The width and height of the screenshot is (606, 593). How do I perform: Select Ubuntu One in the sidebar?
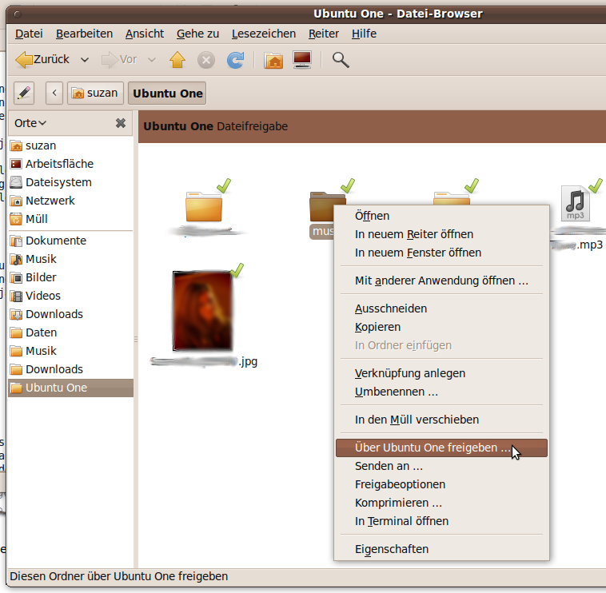point(70,388)
